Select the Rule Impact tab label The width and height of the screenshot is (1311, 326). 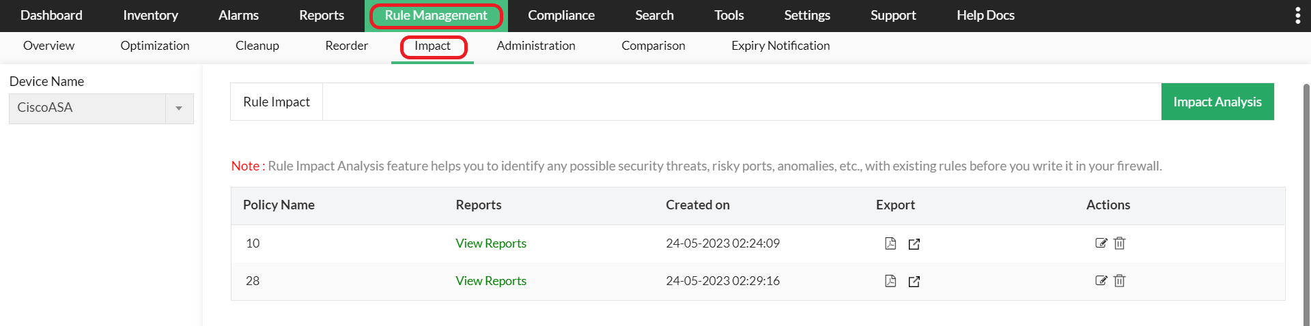(277, 102)
